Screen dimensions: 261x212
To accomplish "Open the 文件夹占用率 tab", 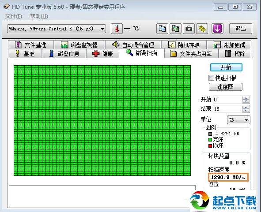I will click(x=191, y=54).
